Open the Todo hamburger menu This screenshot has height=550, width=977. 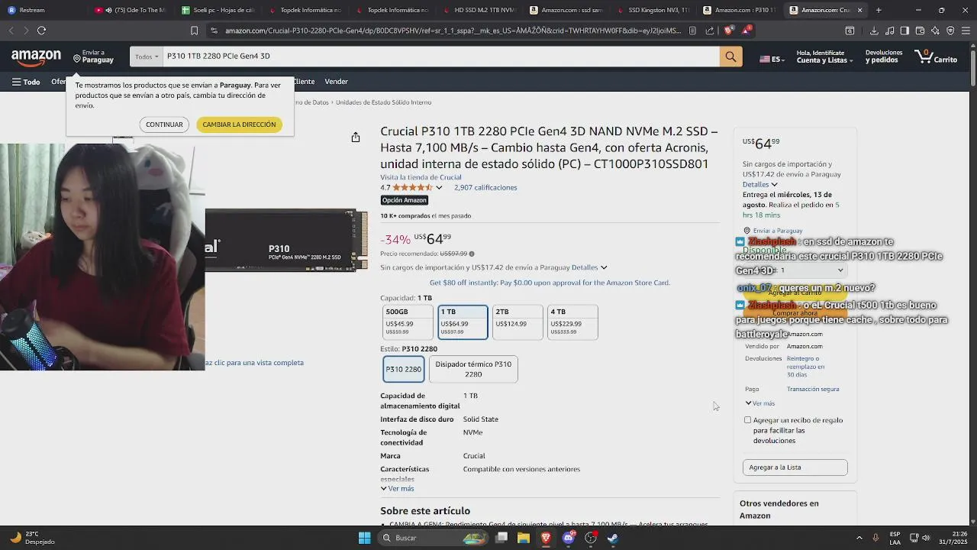[26, 82]
